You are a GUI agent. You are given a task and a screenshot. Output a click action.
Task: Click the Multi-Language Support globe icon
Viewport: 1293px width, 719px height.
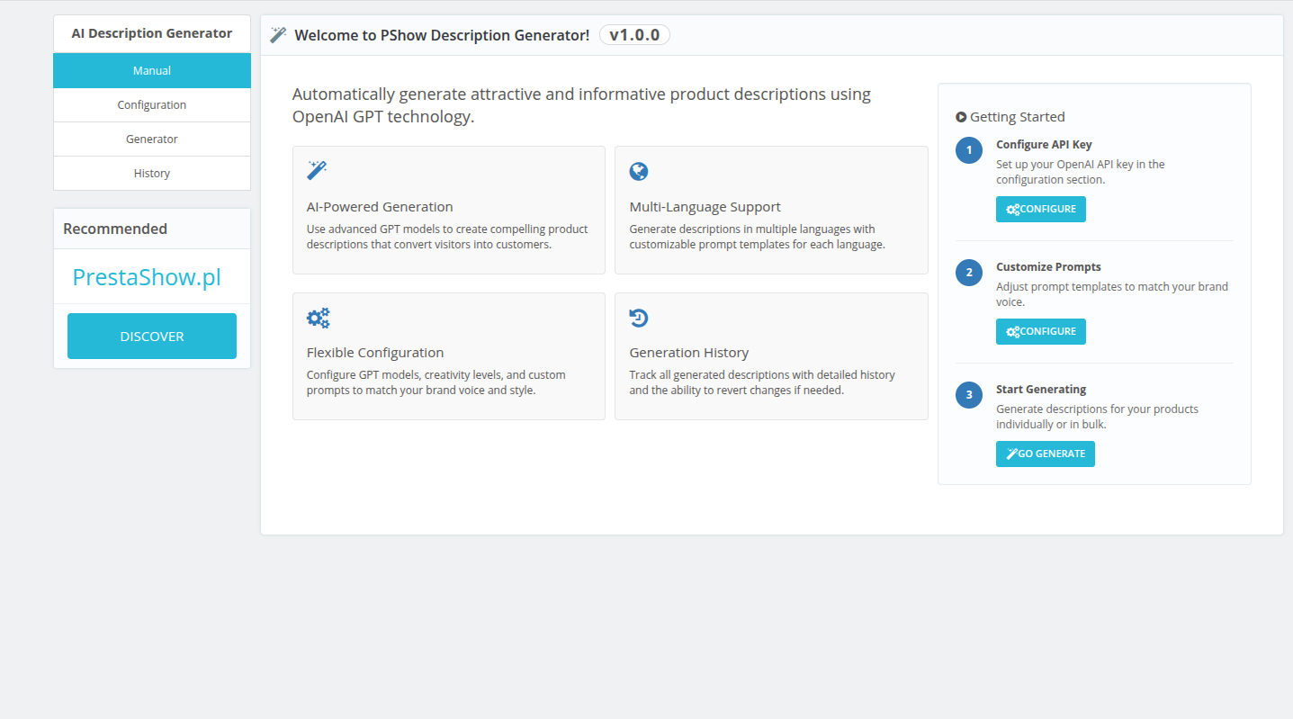tap(639, 171)
